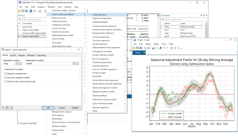Pause recording in Graph window toolbar
This screenshot has width=238, height=136.
(175, 48)
